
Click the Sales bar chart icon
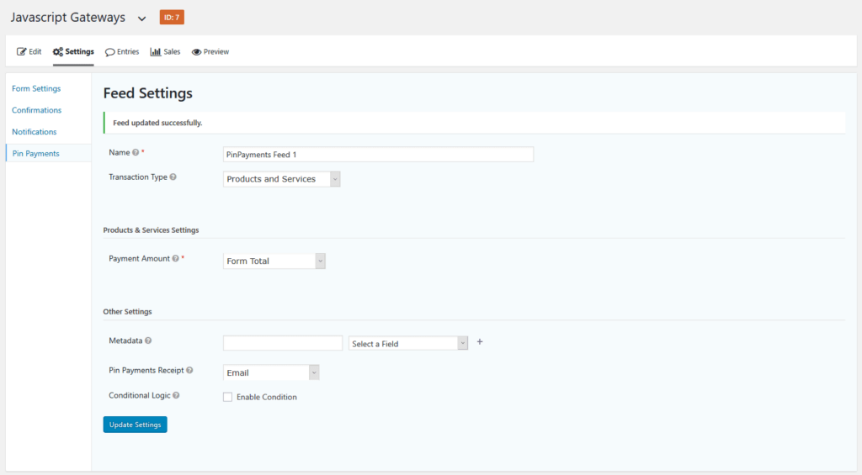pyautogui.click(x=156, y=51)
